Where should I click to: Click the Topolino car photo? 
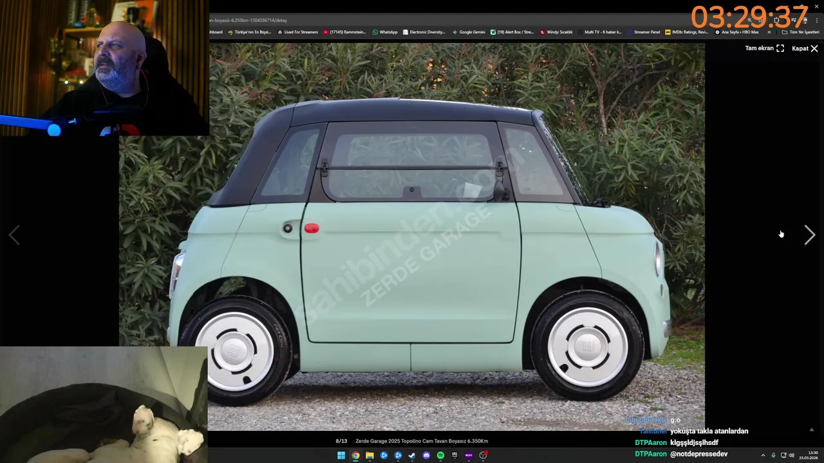click(412, 237)
